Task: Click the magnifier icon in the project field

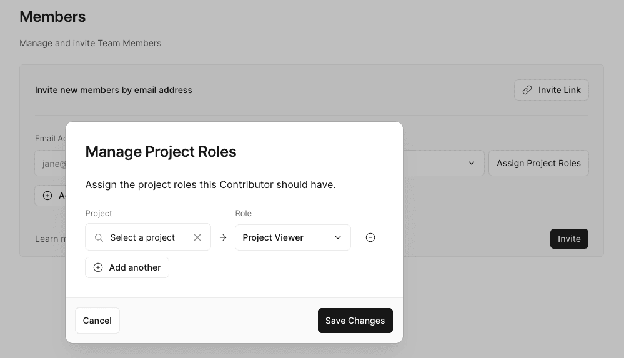Action: tap(99, 237)
